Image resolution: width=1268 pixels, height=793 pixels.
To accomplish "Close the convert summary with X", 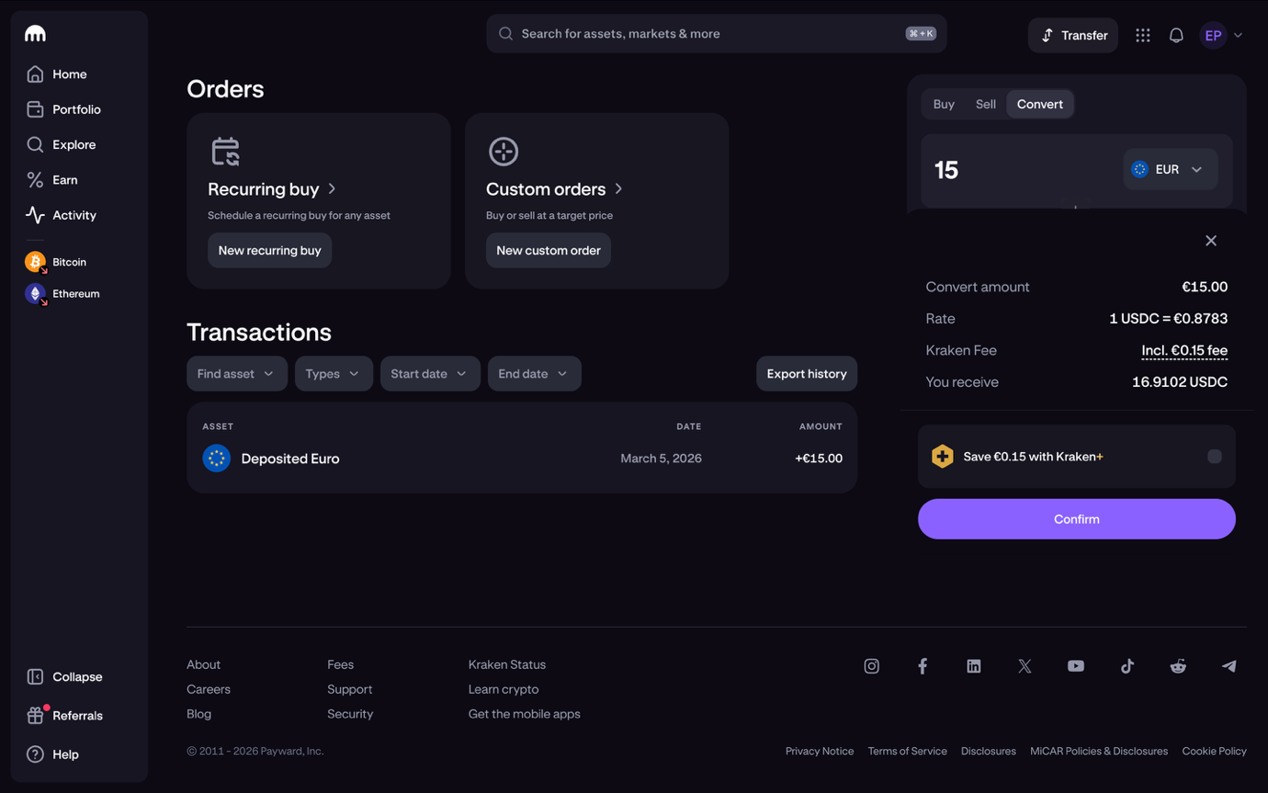I will (1211, 241).
